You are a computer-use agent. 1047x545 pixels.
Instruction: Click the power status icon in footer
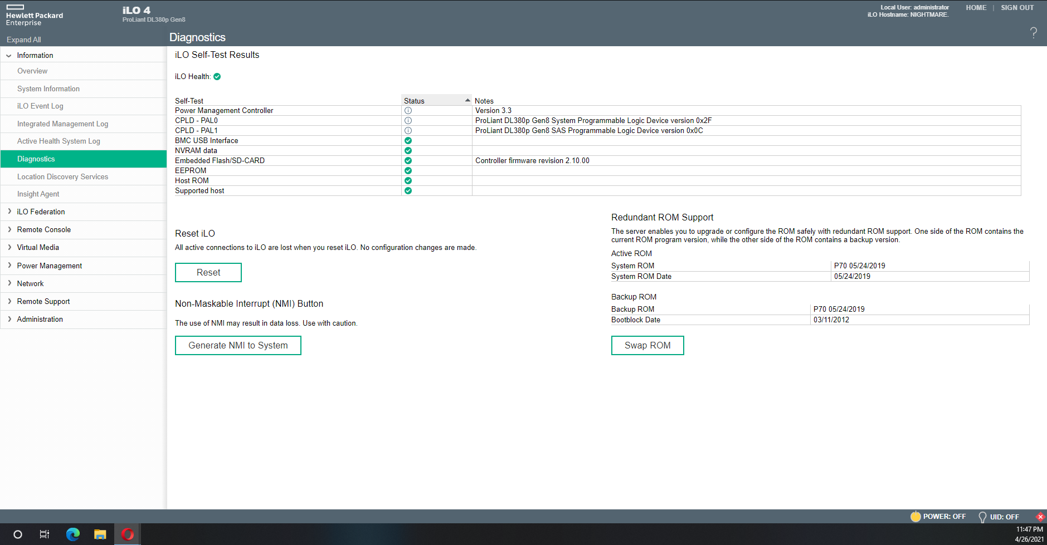(915, 516)
